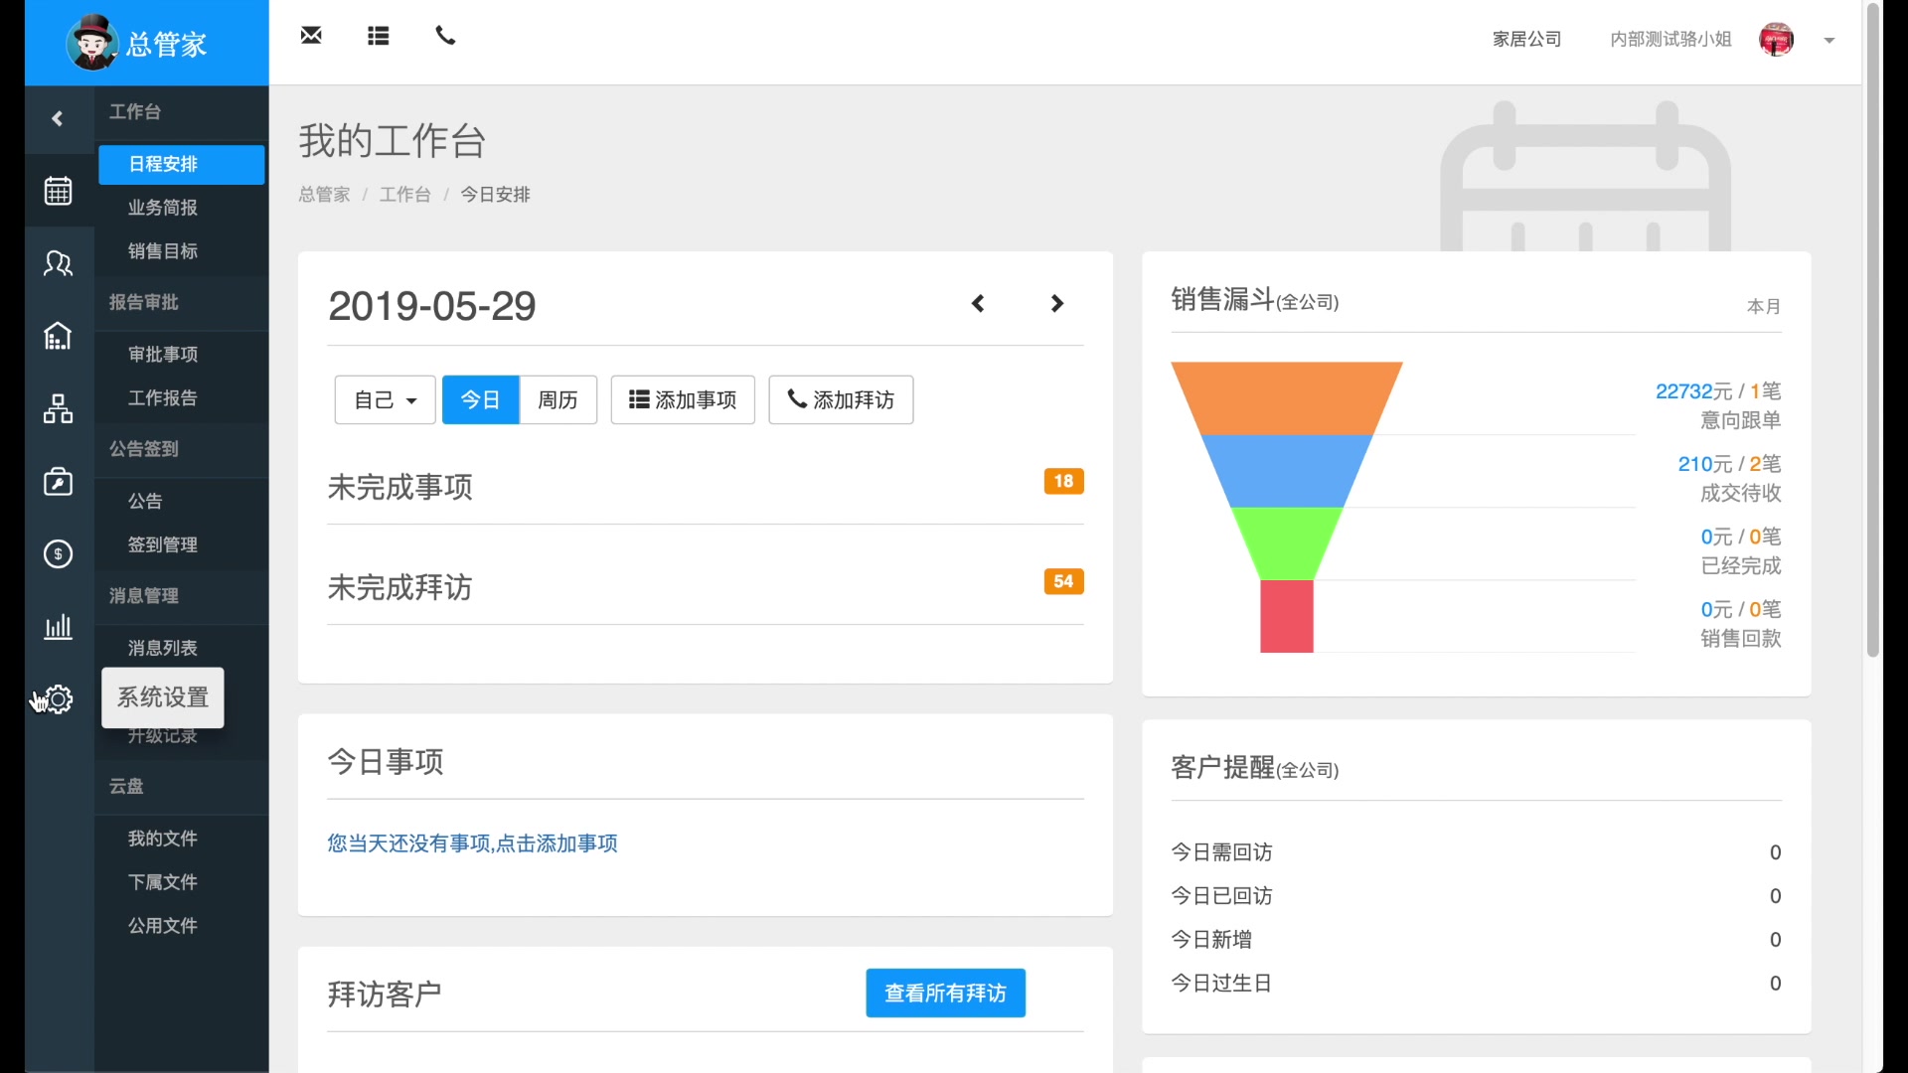Click the phone icon in top header

(x=445, y=36)
